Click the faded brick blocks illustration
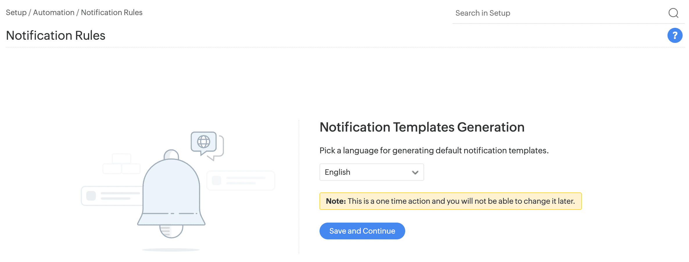The width and height of the screenshot is (689, 262). click(121, 164)
